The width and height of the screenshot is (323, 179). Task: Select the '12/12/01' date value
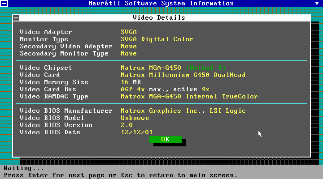click(137, 132)
